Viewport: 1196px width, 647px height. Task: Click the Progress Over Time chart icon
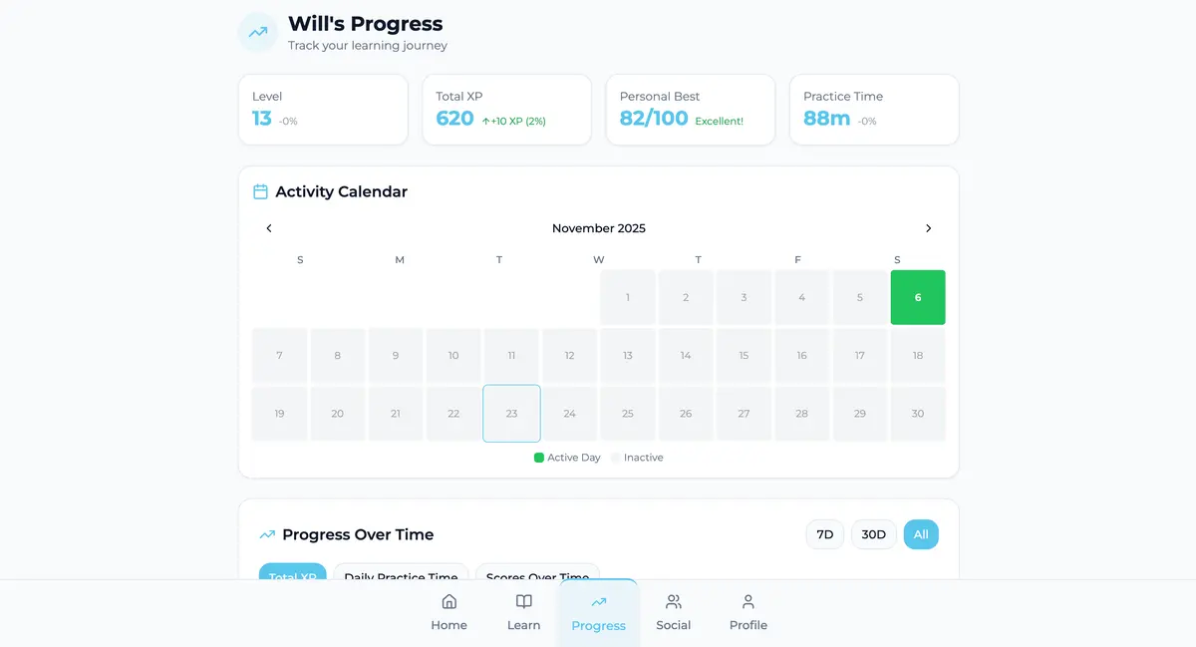tap(267, 534)
